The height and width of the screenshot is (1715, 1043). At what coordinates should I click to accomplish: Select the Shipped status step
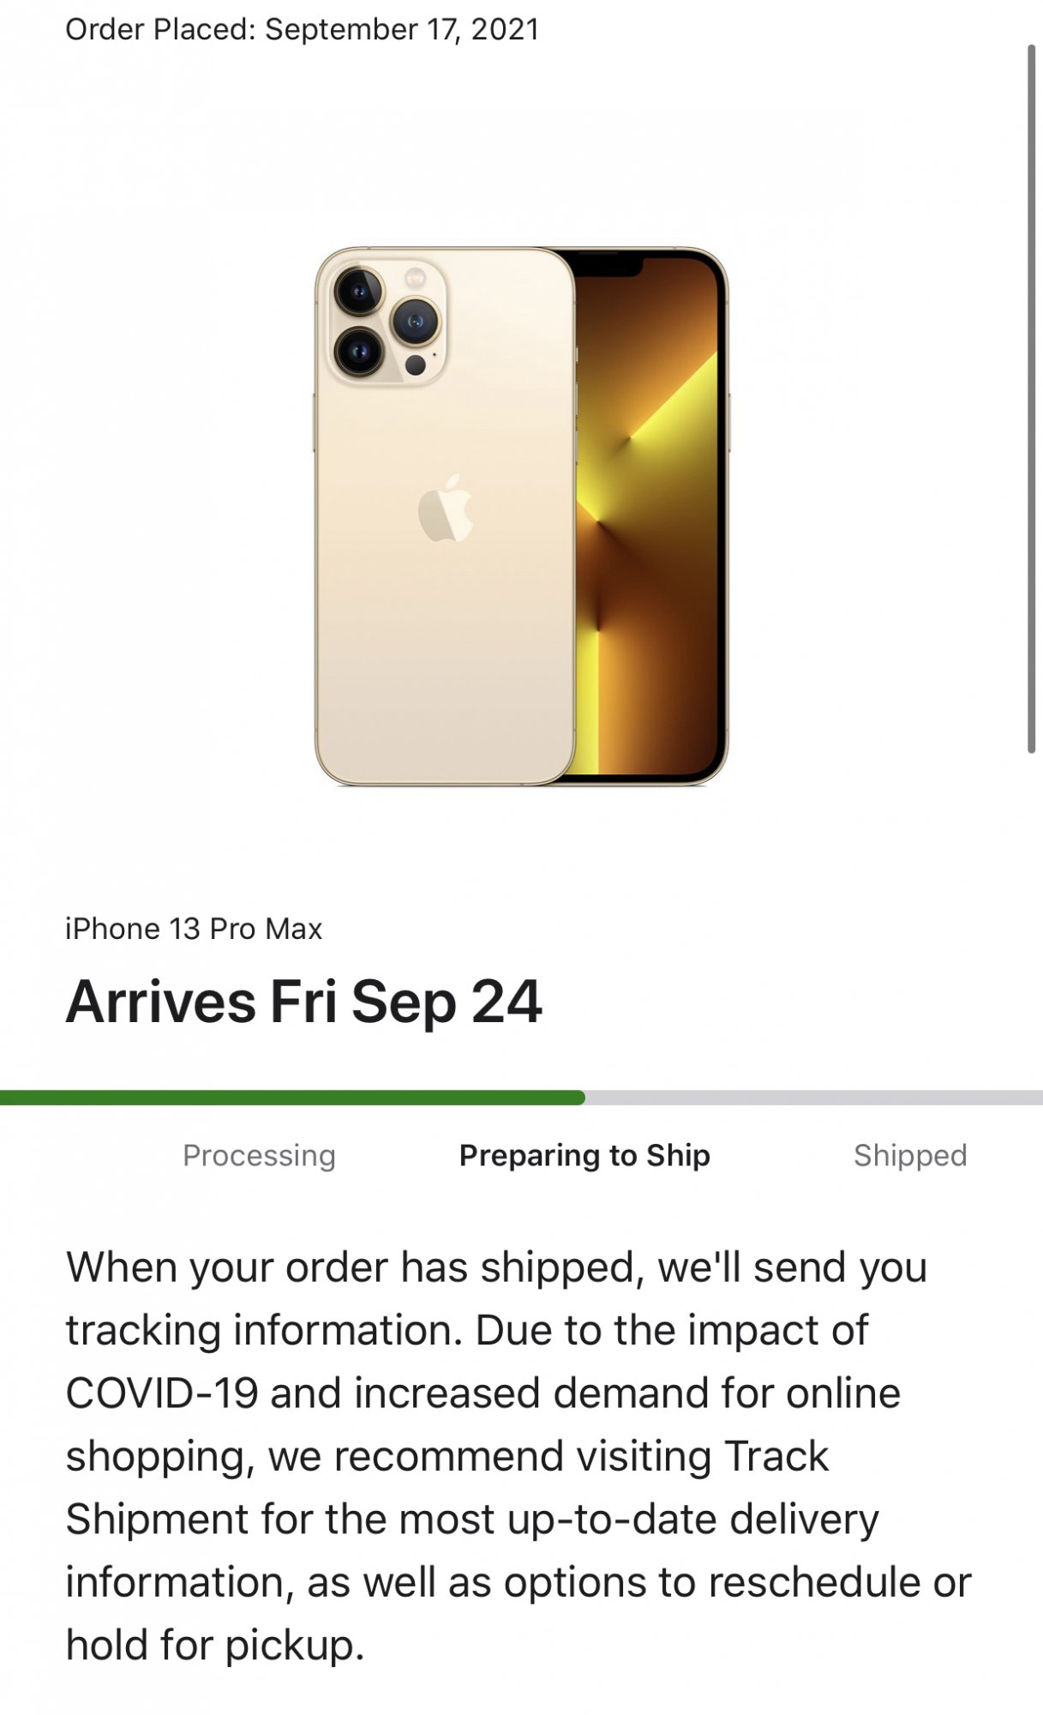coord(910,1156)
